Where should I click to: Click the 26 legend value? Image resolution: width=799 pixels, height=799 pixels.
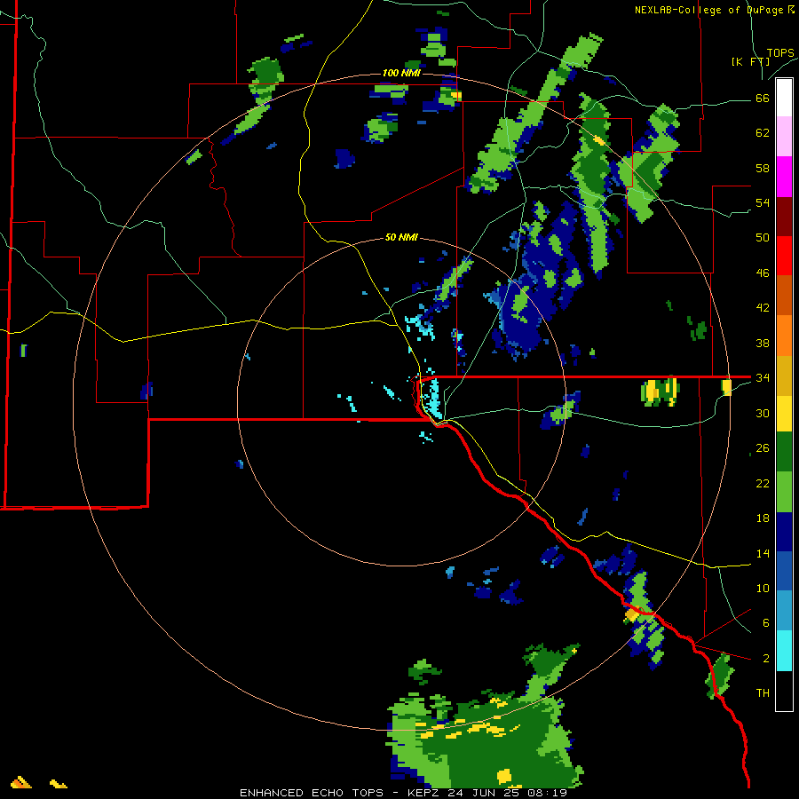pos(763,448)
